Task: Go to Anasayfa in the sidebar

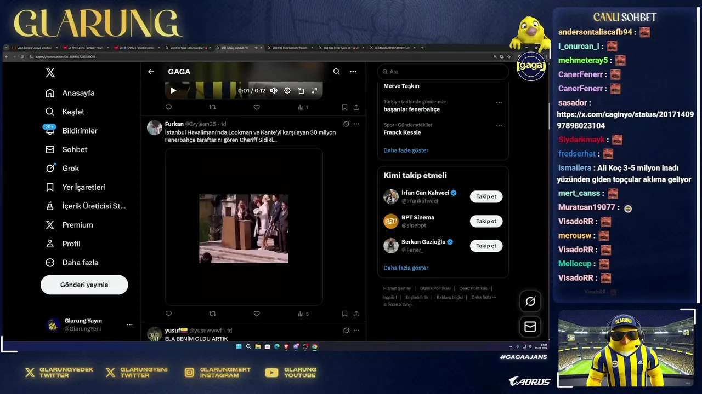Action: (70, 93)
